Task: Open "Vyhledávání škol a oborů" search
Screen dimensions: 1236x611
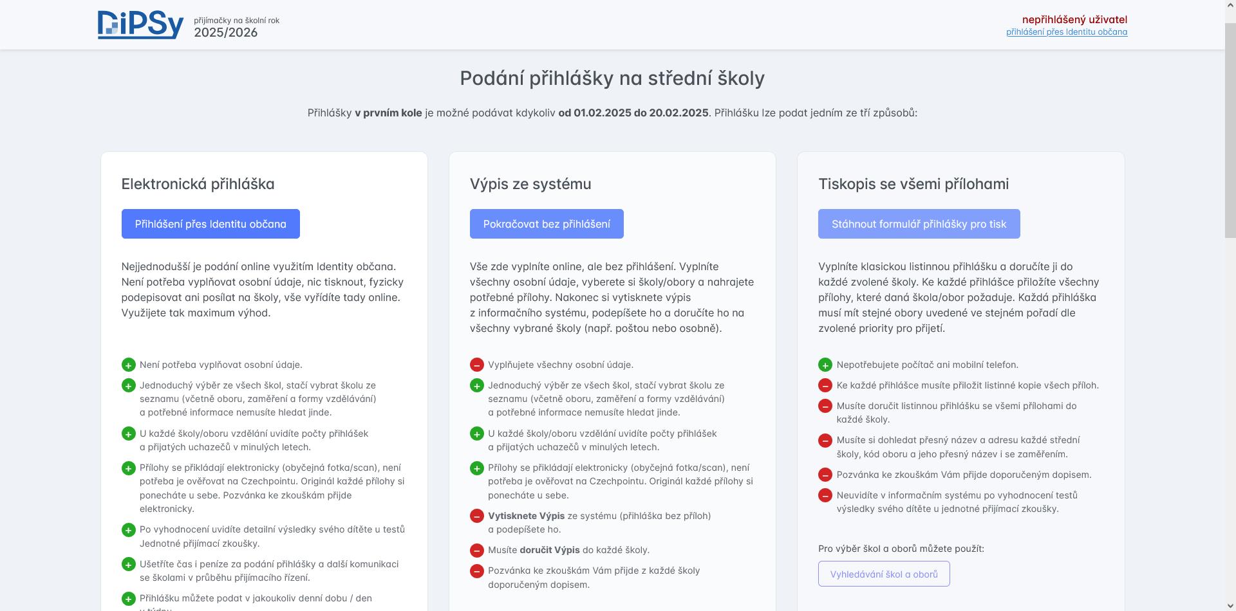Action: click(x=884, y=574)
